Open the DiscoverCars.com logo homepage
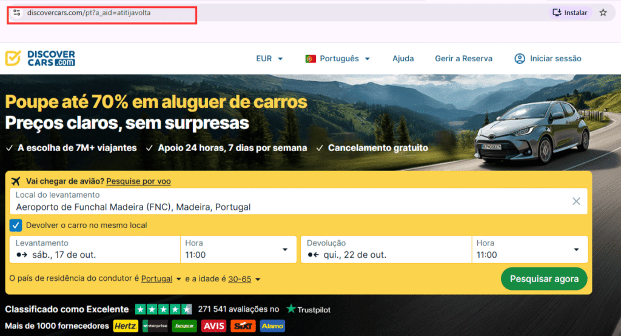The height and width of the screenshot is (336, 621). (40, 58)
